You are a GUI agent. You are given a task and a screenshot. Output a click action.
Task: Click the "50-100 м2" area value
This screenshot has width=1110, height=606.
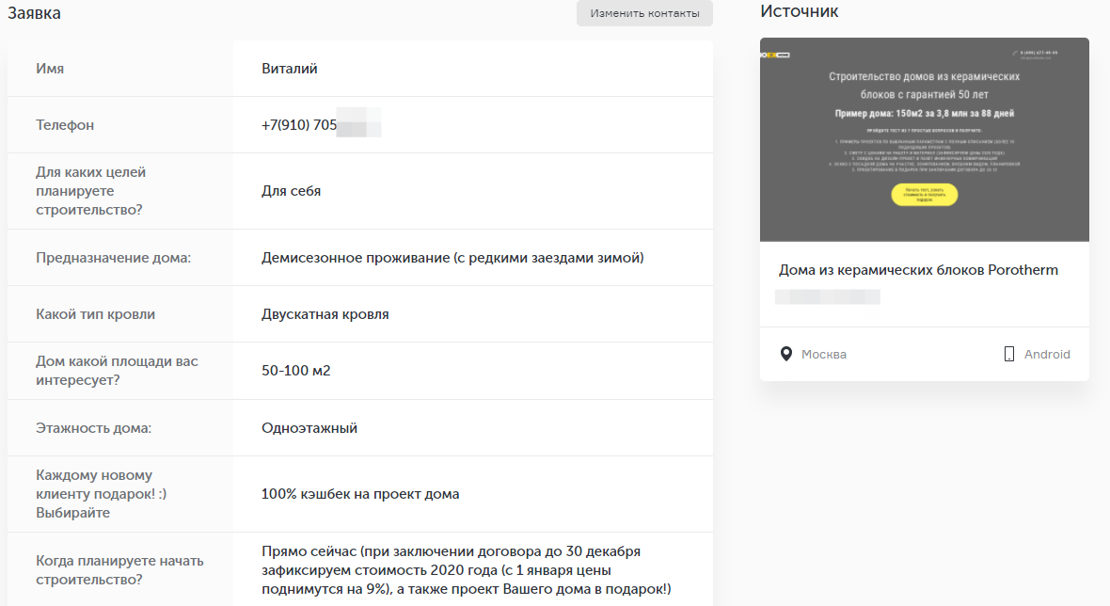[x=295, y=371]
